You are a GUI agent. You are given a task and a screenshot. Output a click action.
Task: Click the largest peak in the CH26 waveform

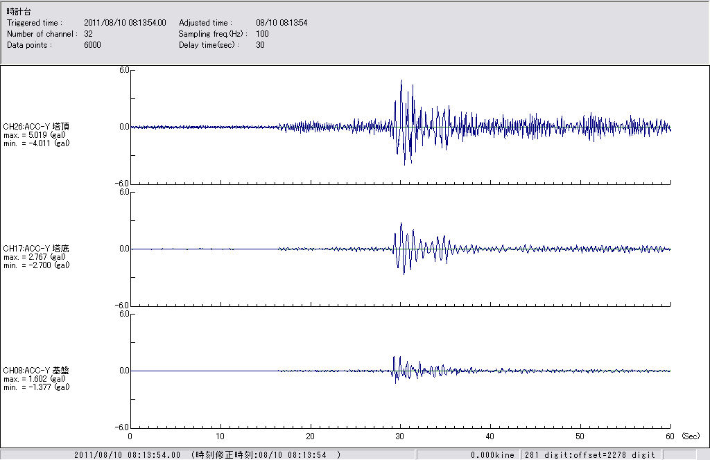(401, 81)
